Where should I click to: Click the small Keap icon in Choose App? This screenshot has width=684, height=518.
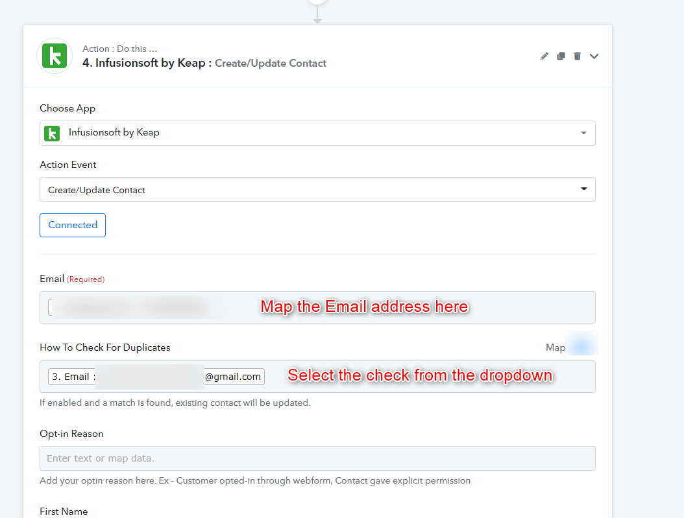(x=52, y=134)
